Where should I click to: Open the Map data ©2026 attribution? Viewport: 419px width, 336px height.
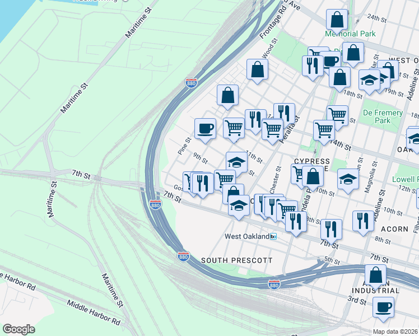pyautogui.click(x=395, y=332)
